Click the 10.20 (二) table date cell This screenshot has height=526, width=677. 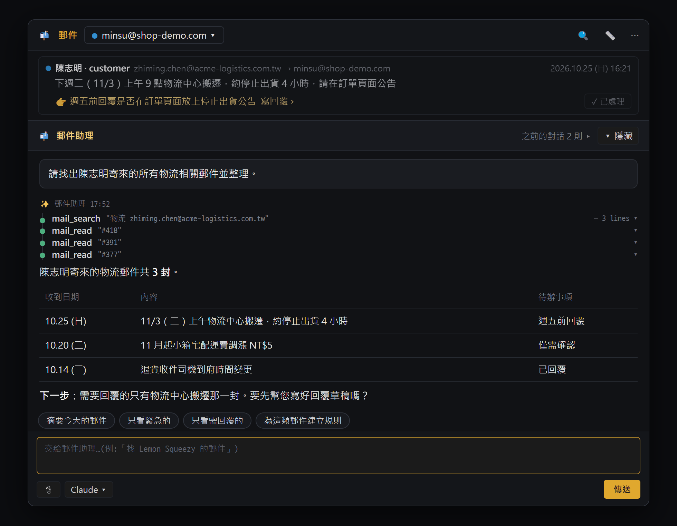coord(66,345)
